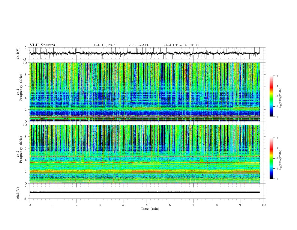297x230 pixels.
Task: Click the "2" tick on the time axis
Action: 76,205
